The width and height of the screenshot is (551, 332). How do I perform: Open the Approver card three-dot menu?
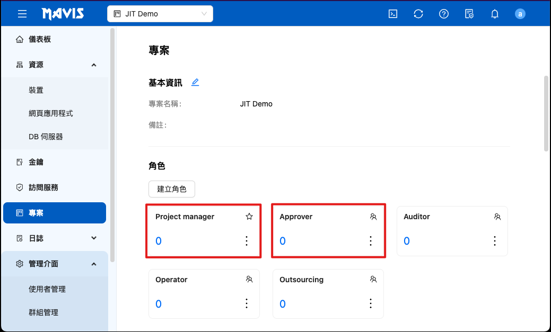(x=371, y=241)
